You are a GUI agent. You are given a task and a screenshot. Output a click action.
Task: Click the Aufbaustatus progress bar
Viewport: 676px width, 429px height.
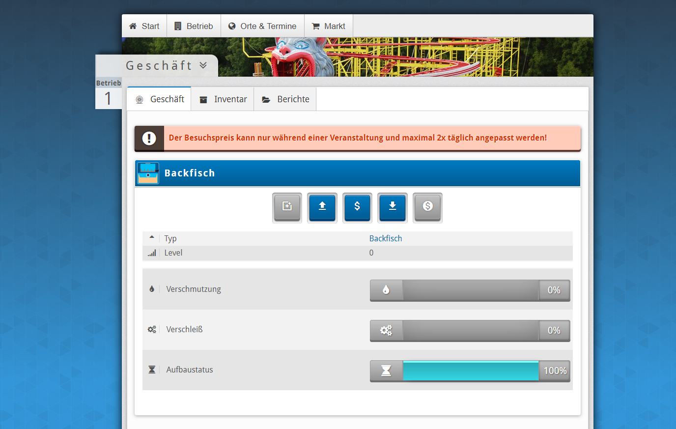[470, 371]
